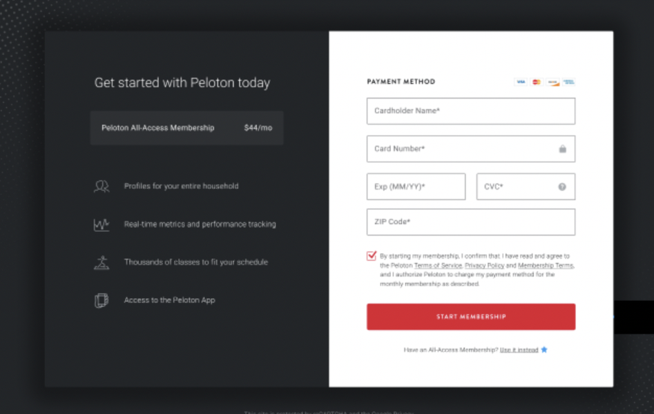Open the Privacy Policy link
Image resolution: width=654 pixels, height=414 pixels.
[485, 265]
